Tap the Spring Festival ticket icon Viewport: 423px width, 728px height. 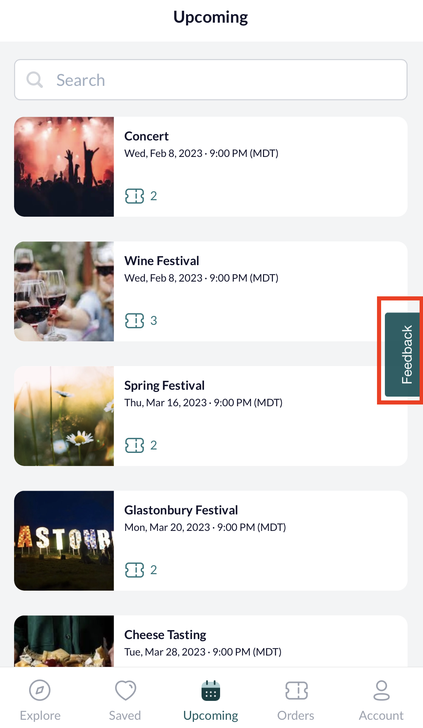(135, 445)
